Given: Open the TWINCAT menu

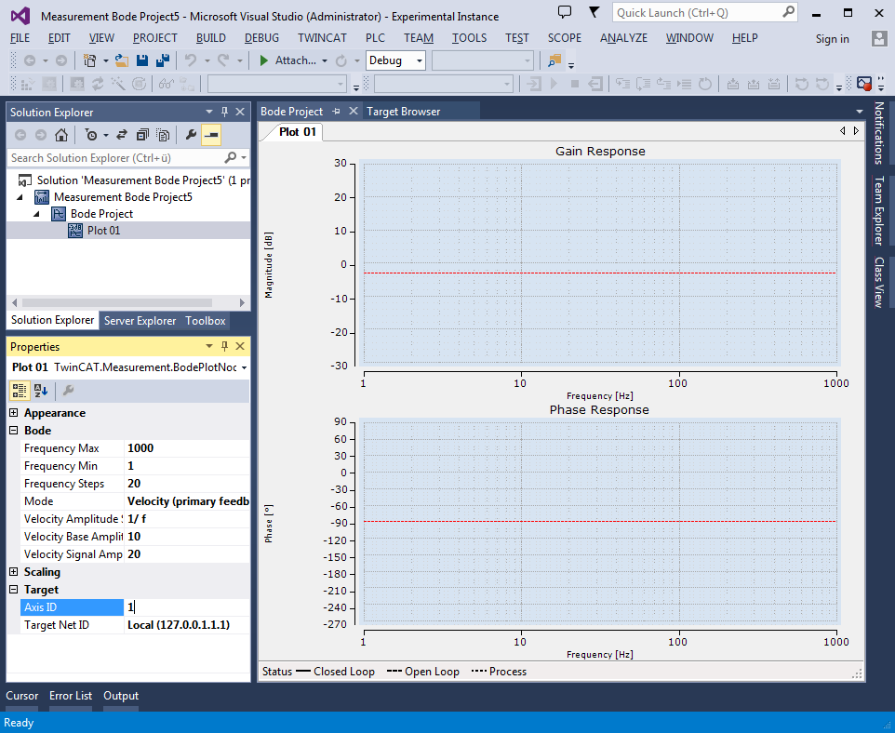Looking at the screenshot, I should [322, 38].
